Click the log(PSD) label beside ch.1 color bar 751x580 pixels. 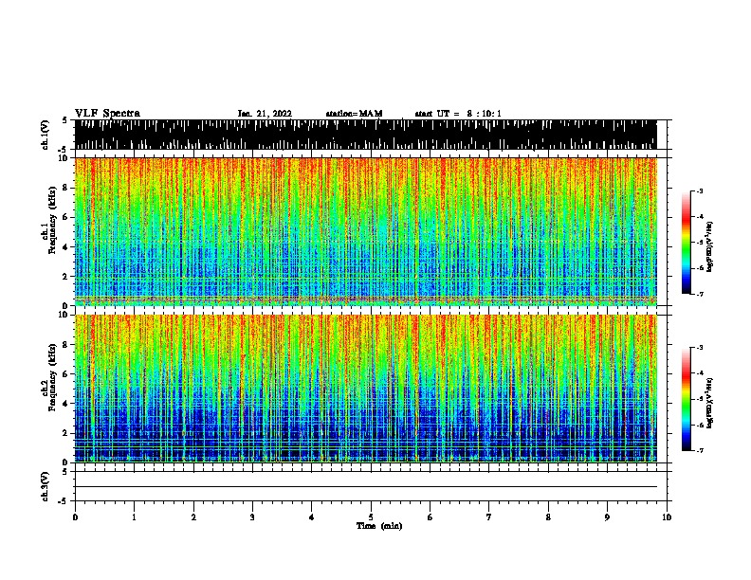(710, 246)
